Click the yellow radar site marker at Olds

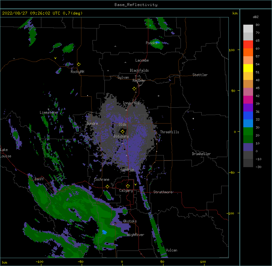[122, 132]
